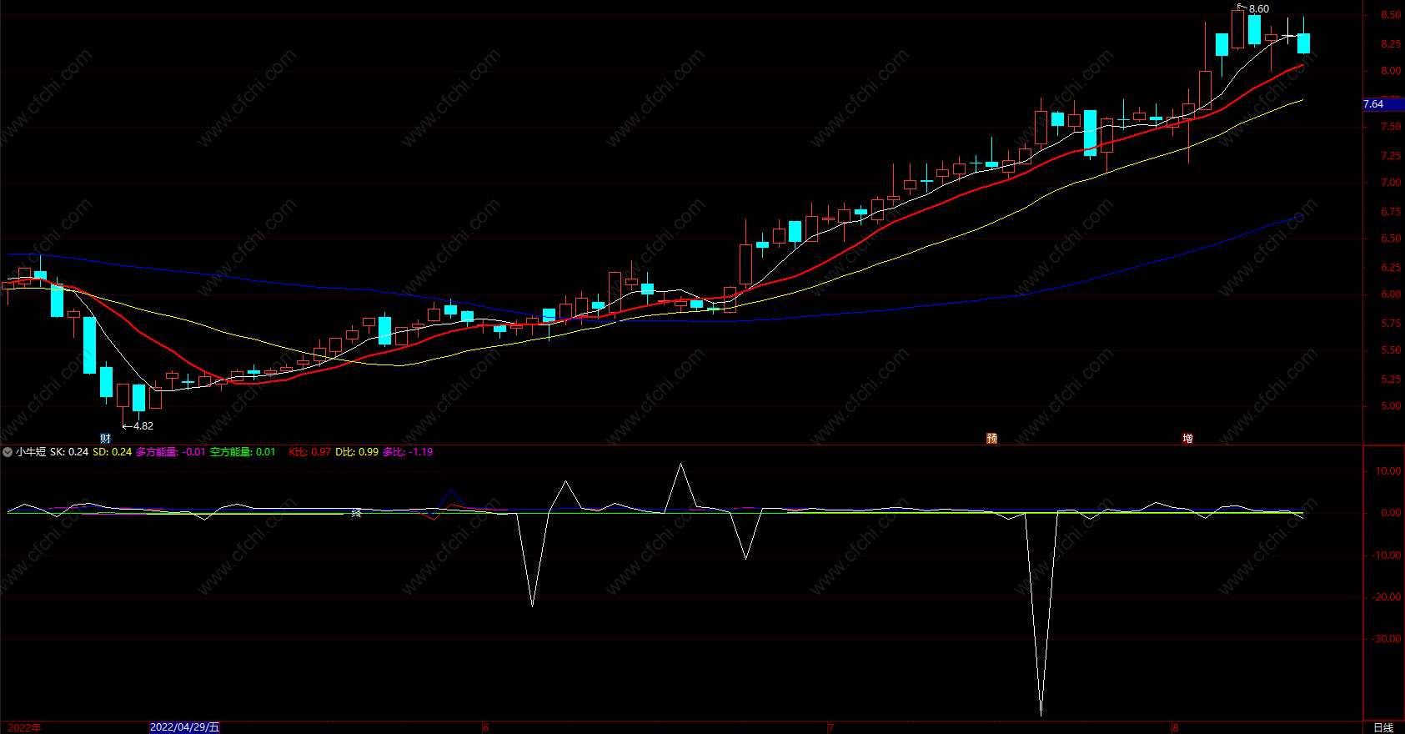Click the month 8 marker on time axis

1176,727
